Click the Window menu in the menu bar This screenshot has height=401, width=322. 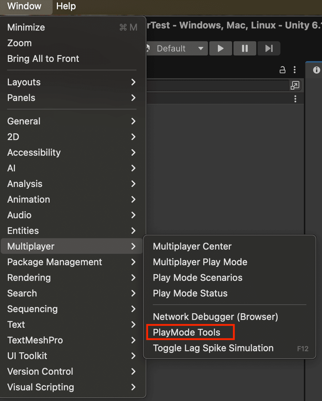pos(23,6)
